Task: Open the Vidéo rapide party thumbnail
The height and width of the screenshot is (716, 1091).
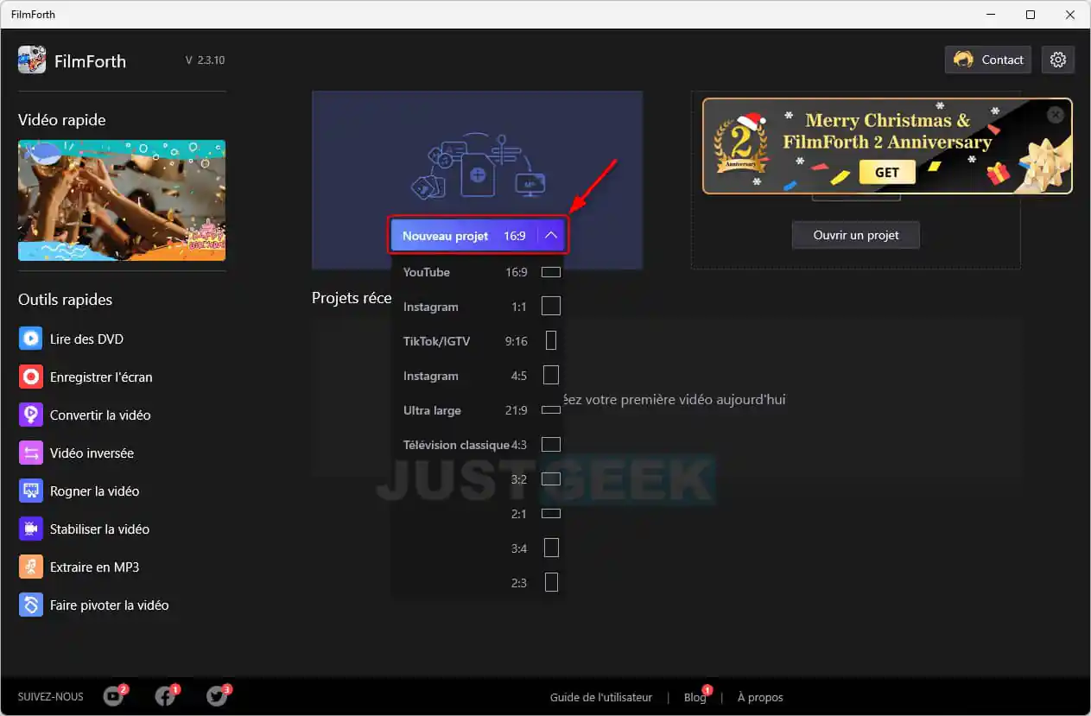Action: (x=122, y=200)
